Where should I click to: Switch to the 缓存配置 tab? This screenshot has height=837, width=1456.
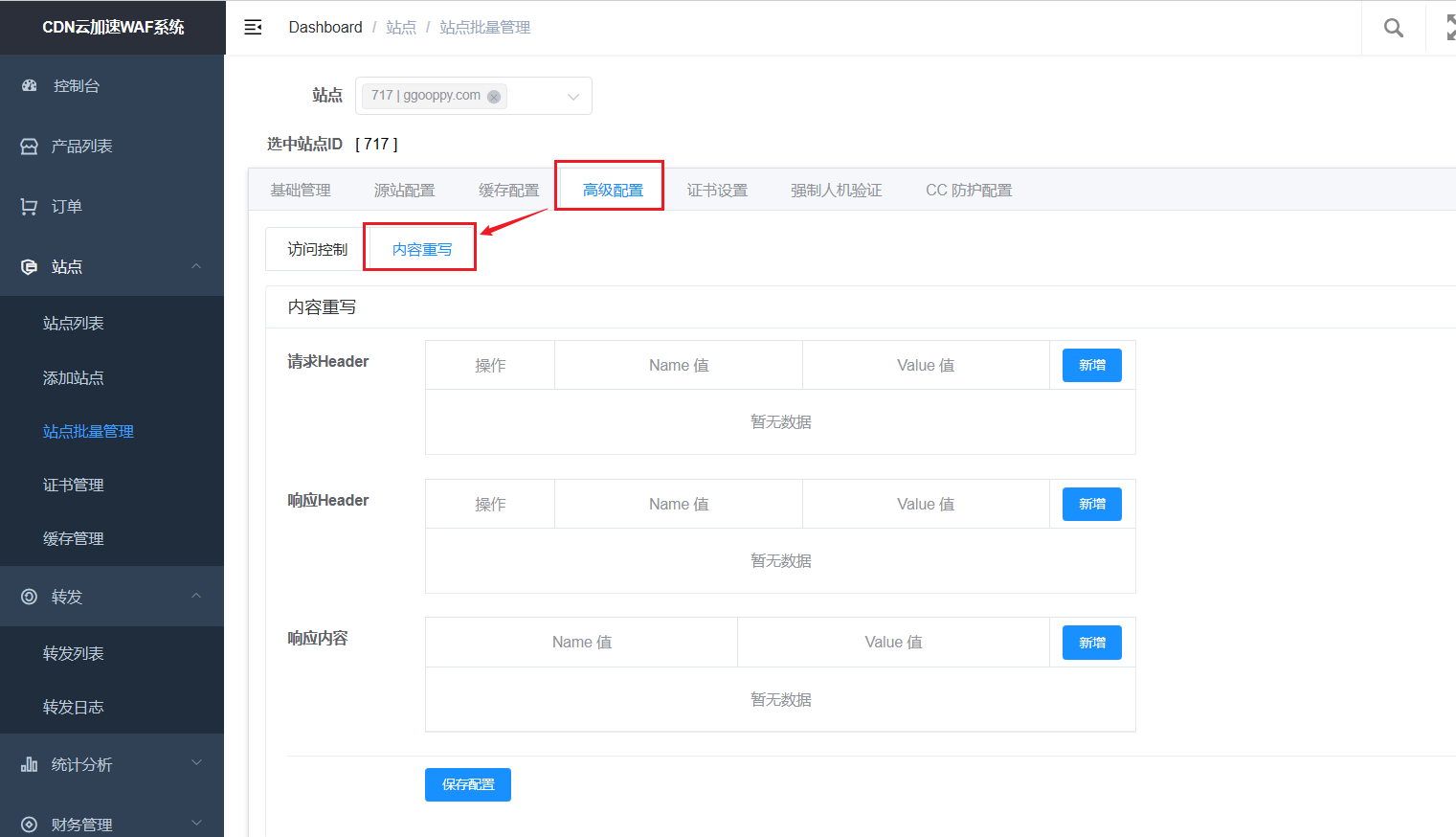pos(508,190)
